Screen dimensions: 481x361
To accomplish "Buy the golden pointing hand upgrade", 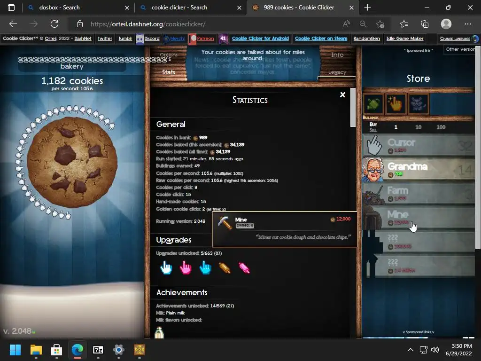I will click(396, 104).
